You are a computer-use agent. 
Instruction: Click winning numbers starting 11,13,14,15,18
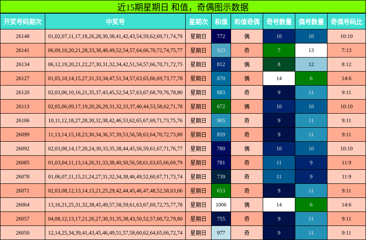coord(116,134)
